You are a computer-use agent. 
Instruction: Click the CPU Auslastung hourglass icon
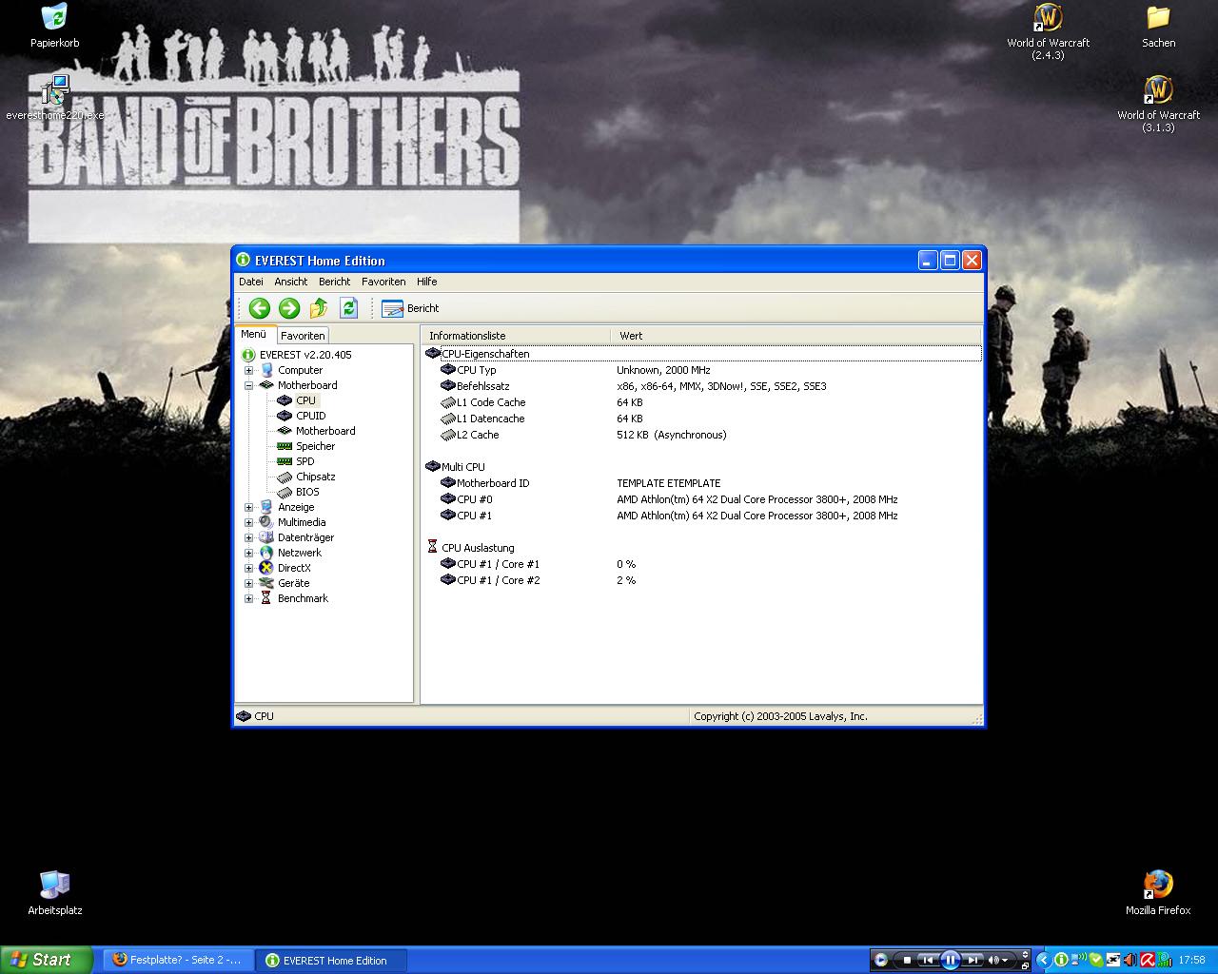432,548
